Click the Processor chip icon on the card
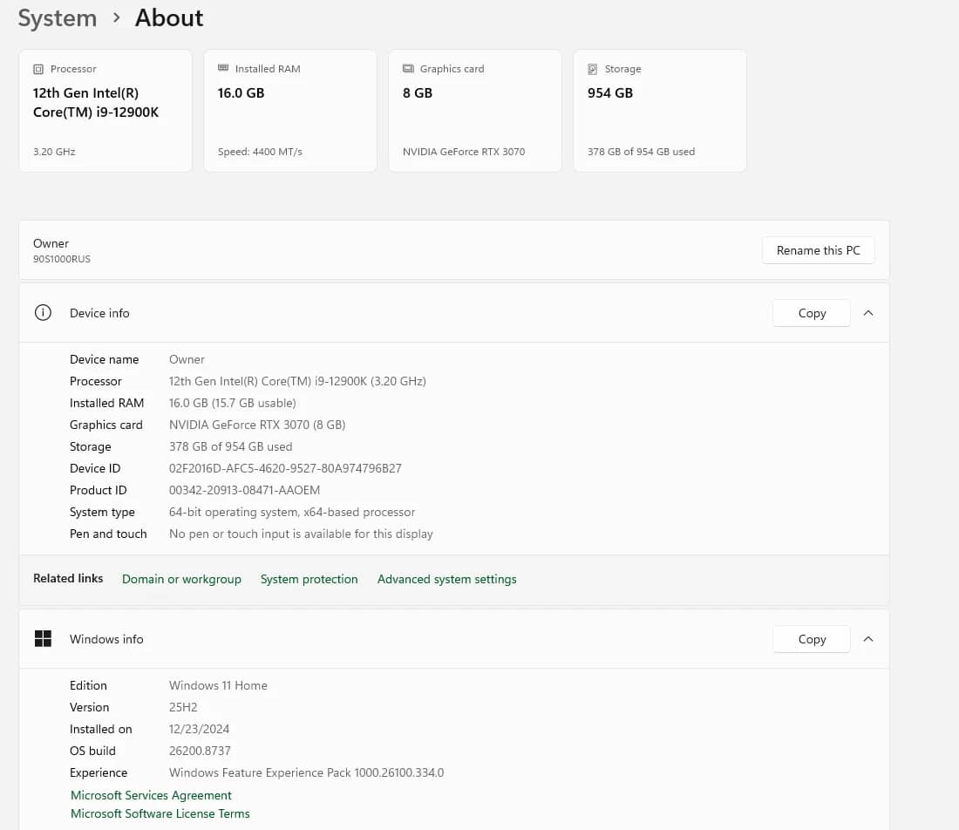 [x=38, y=69]
